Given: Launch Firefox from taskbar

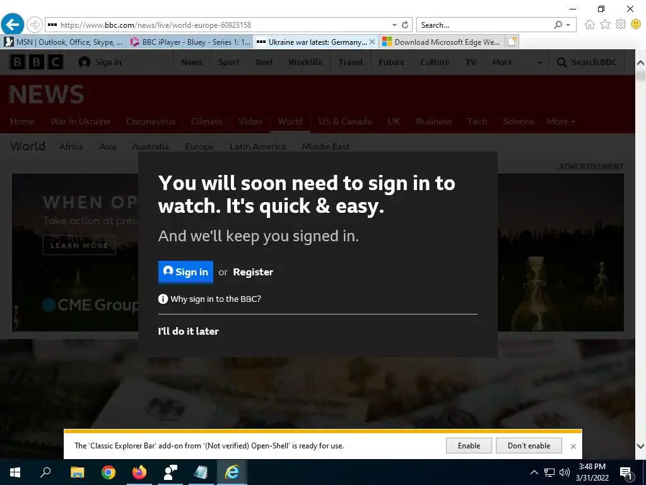Looking at the screenshot, I should (139, 472).
